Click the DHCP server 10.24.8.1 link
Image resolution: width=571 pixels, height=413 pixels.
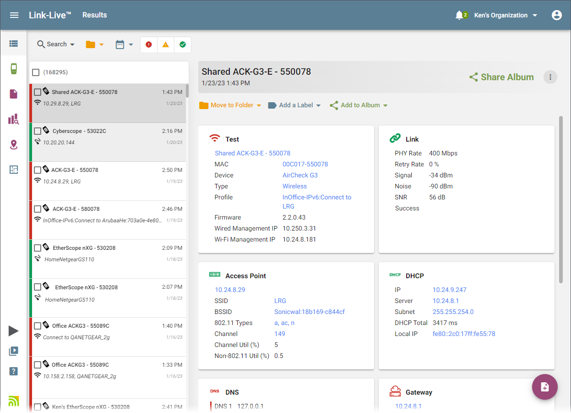pyautogui.click(x=446, y=301)
